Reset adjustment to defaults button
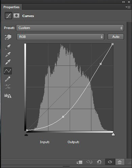 coord(99,162)
